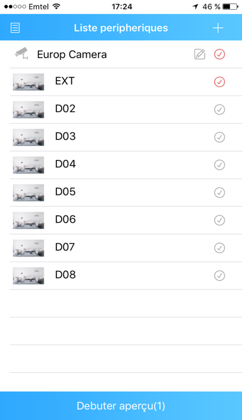Select the D07 channel entry
The height and width of the screenshot is (420, 242).
[x=126, y=248]
